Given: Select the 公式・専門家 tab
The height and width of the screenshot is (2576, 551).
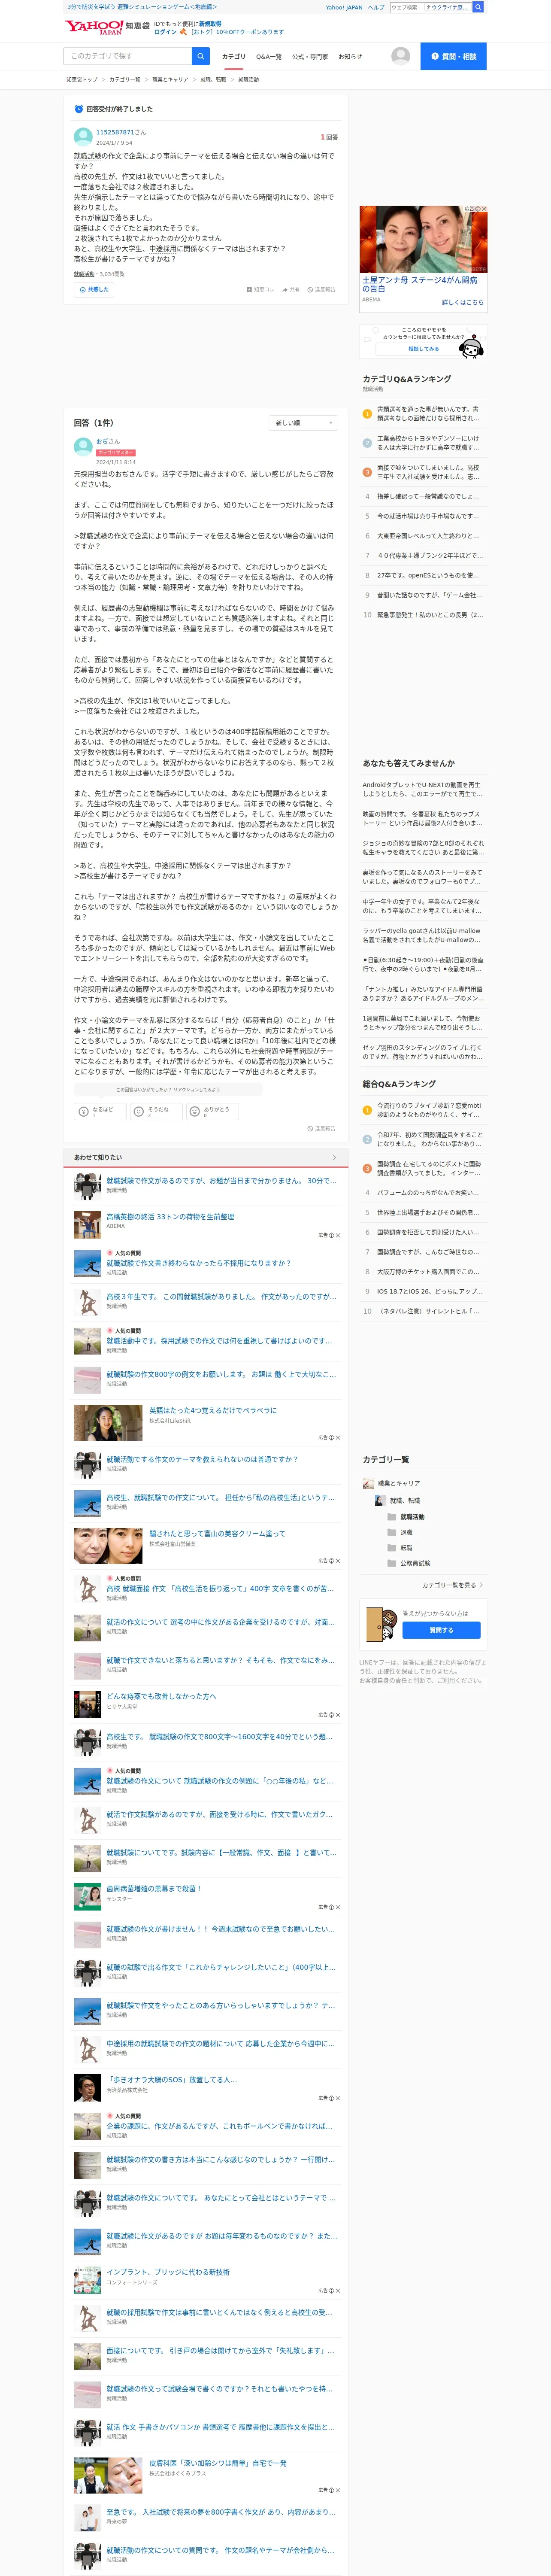Looking at the screenshot, I should [x=310, y=57].
